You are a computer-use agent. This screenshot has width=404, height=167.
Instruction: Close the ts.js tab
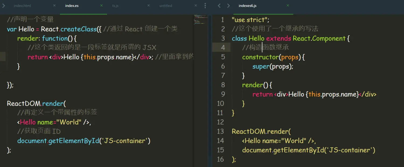tap(149, 5)
